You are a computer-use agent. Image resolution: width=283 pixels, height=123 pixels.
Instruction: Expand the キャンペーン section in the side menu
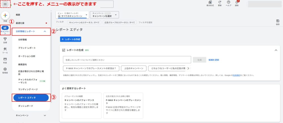click(x=45, y=115)
